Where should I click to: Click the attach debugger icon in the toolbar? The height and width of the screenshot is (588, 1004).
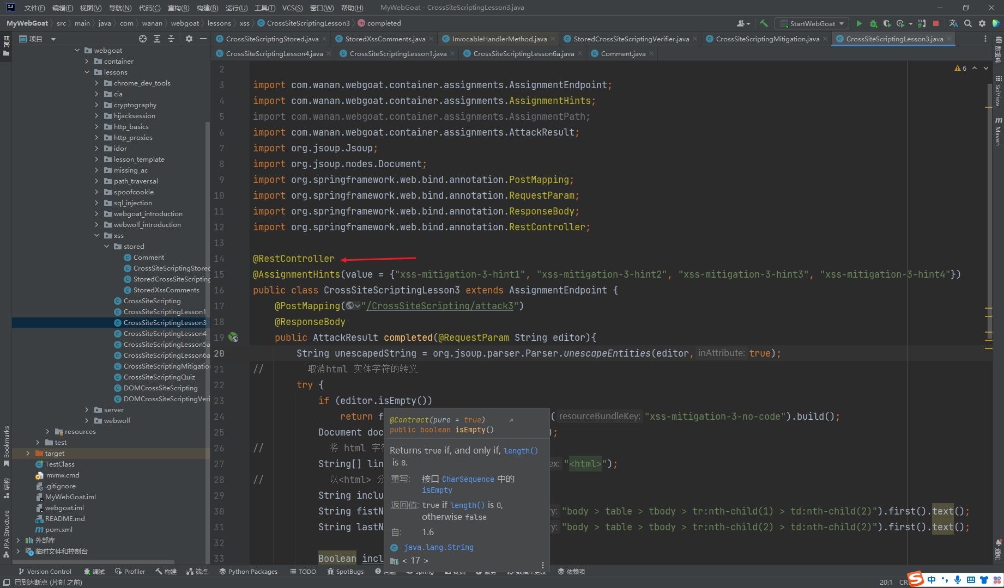pyautogui.click(x=922, y=23)
